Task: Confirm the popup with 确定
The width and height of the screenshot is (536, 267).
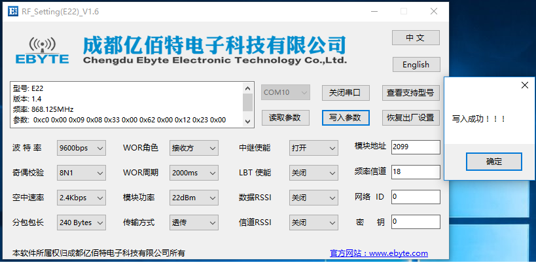Action: pos(493,162)
